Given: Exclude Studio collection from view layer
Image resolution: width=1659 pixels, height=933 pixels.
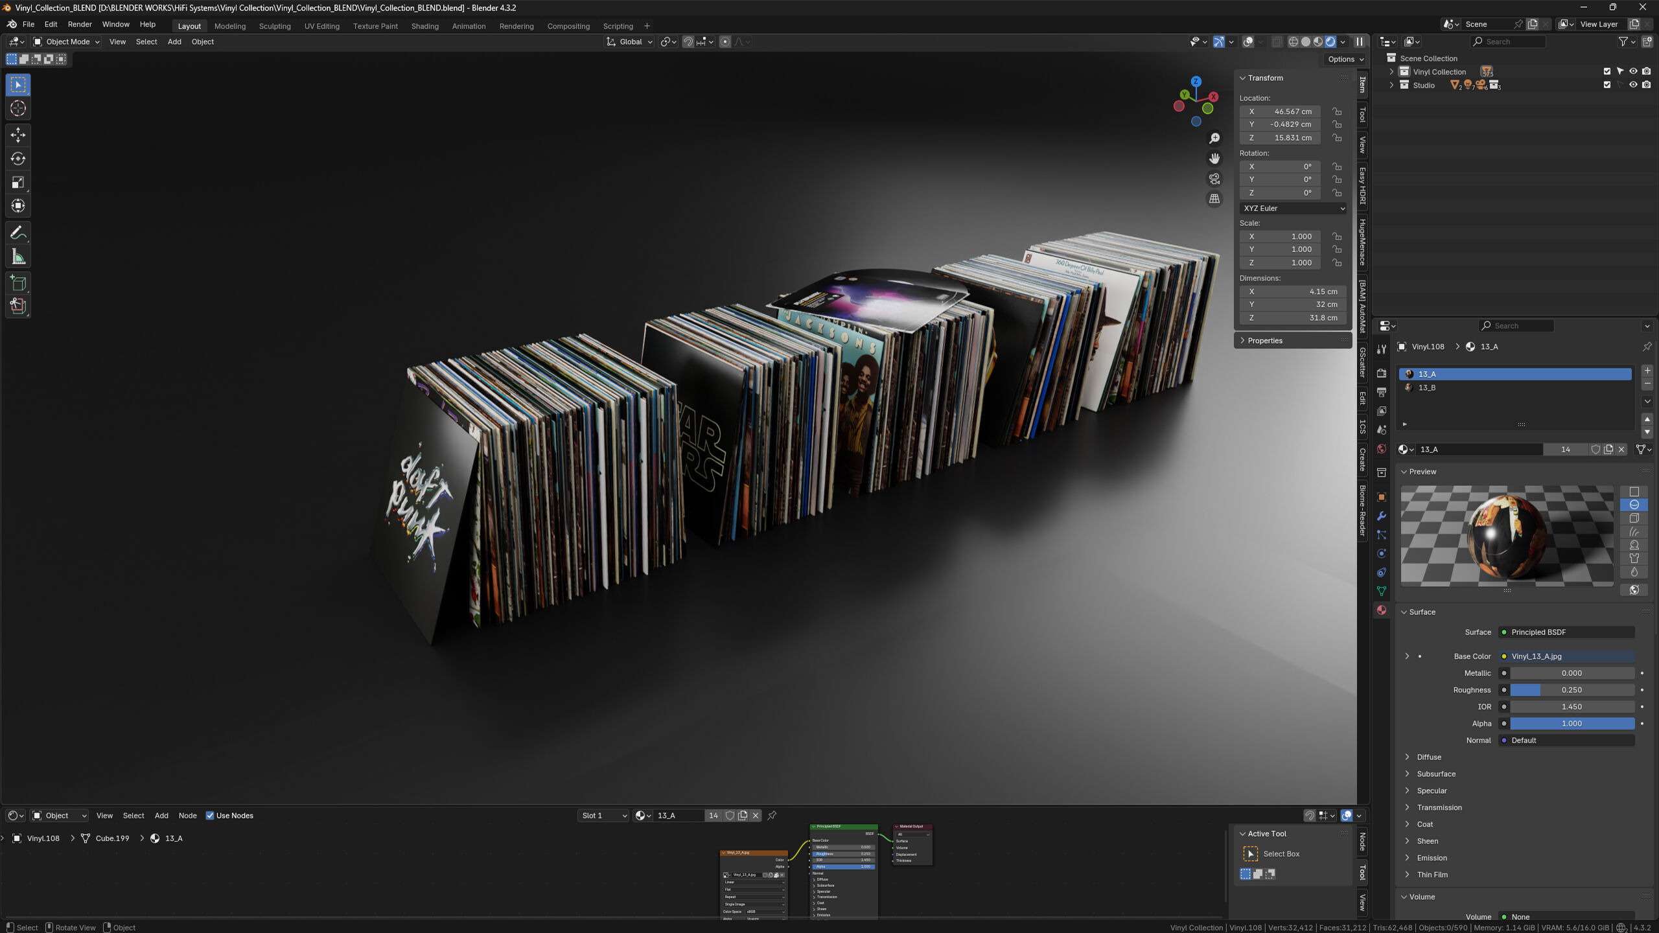Looking at the screenshot, I should click(x=1607, y=85).
